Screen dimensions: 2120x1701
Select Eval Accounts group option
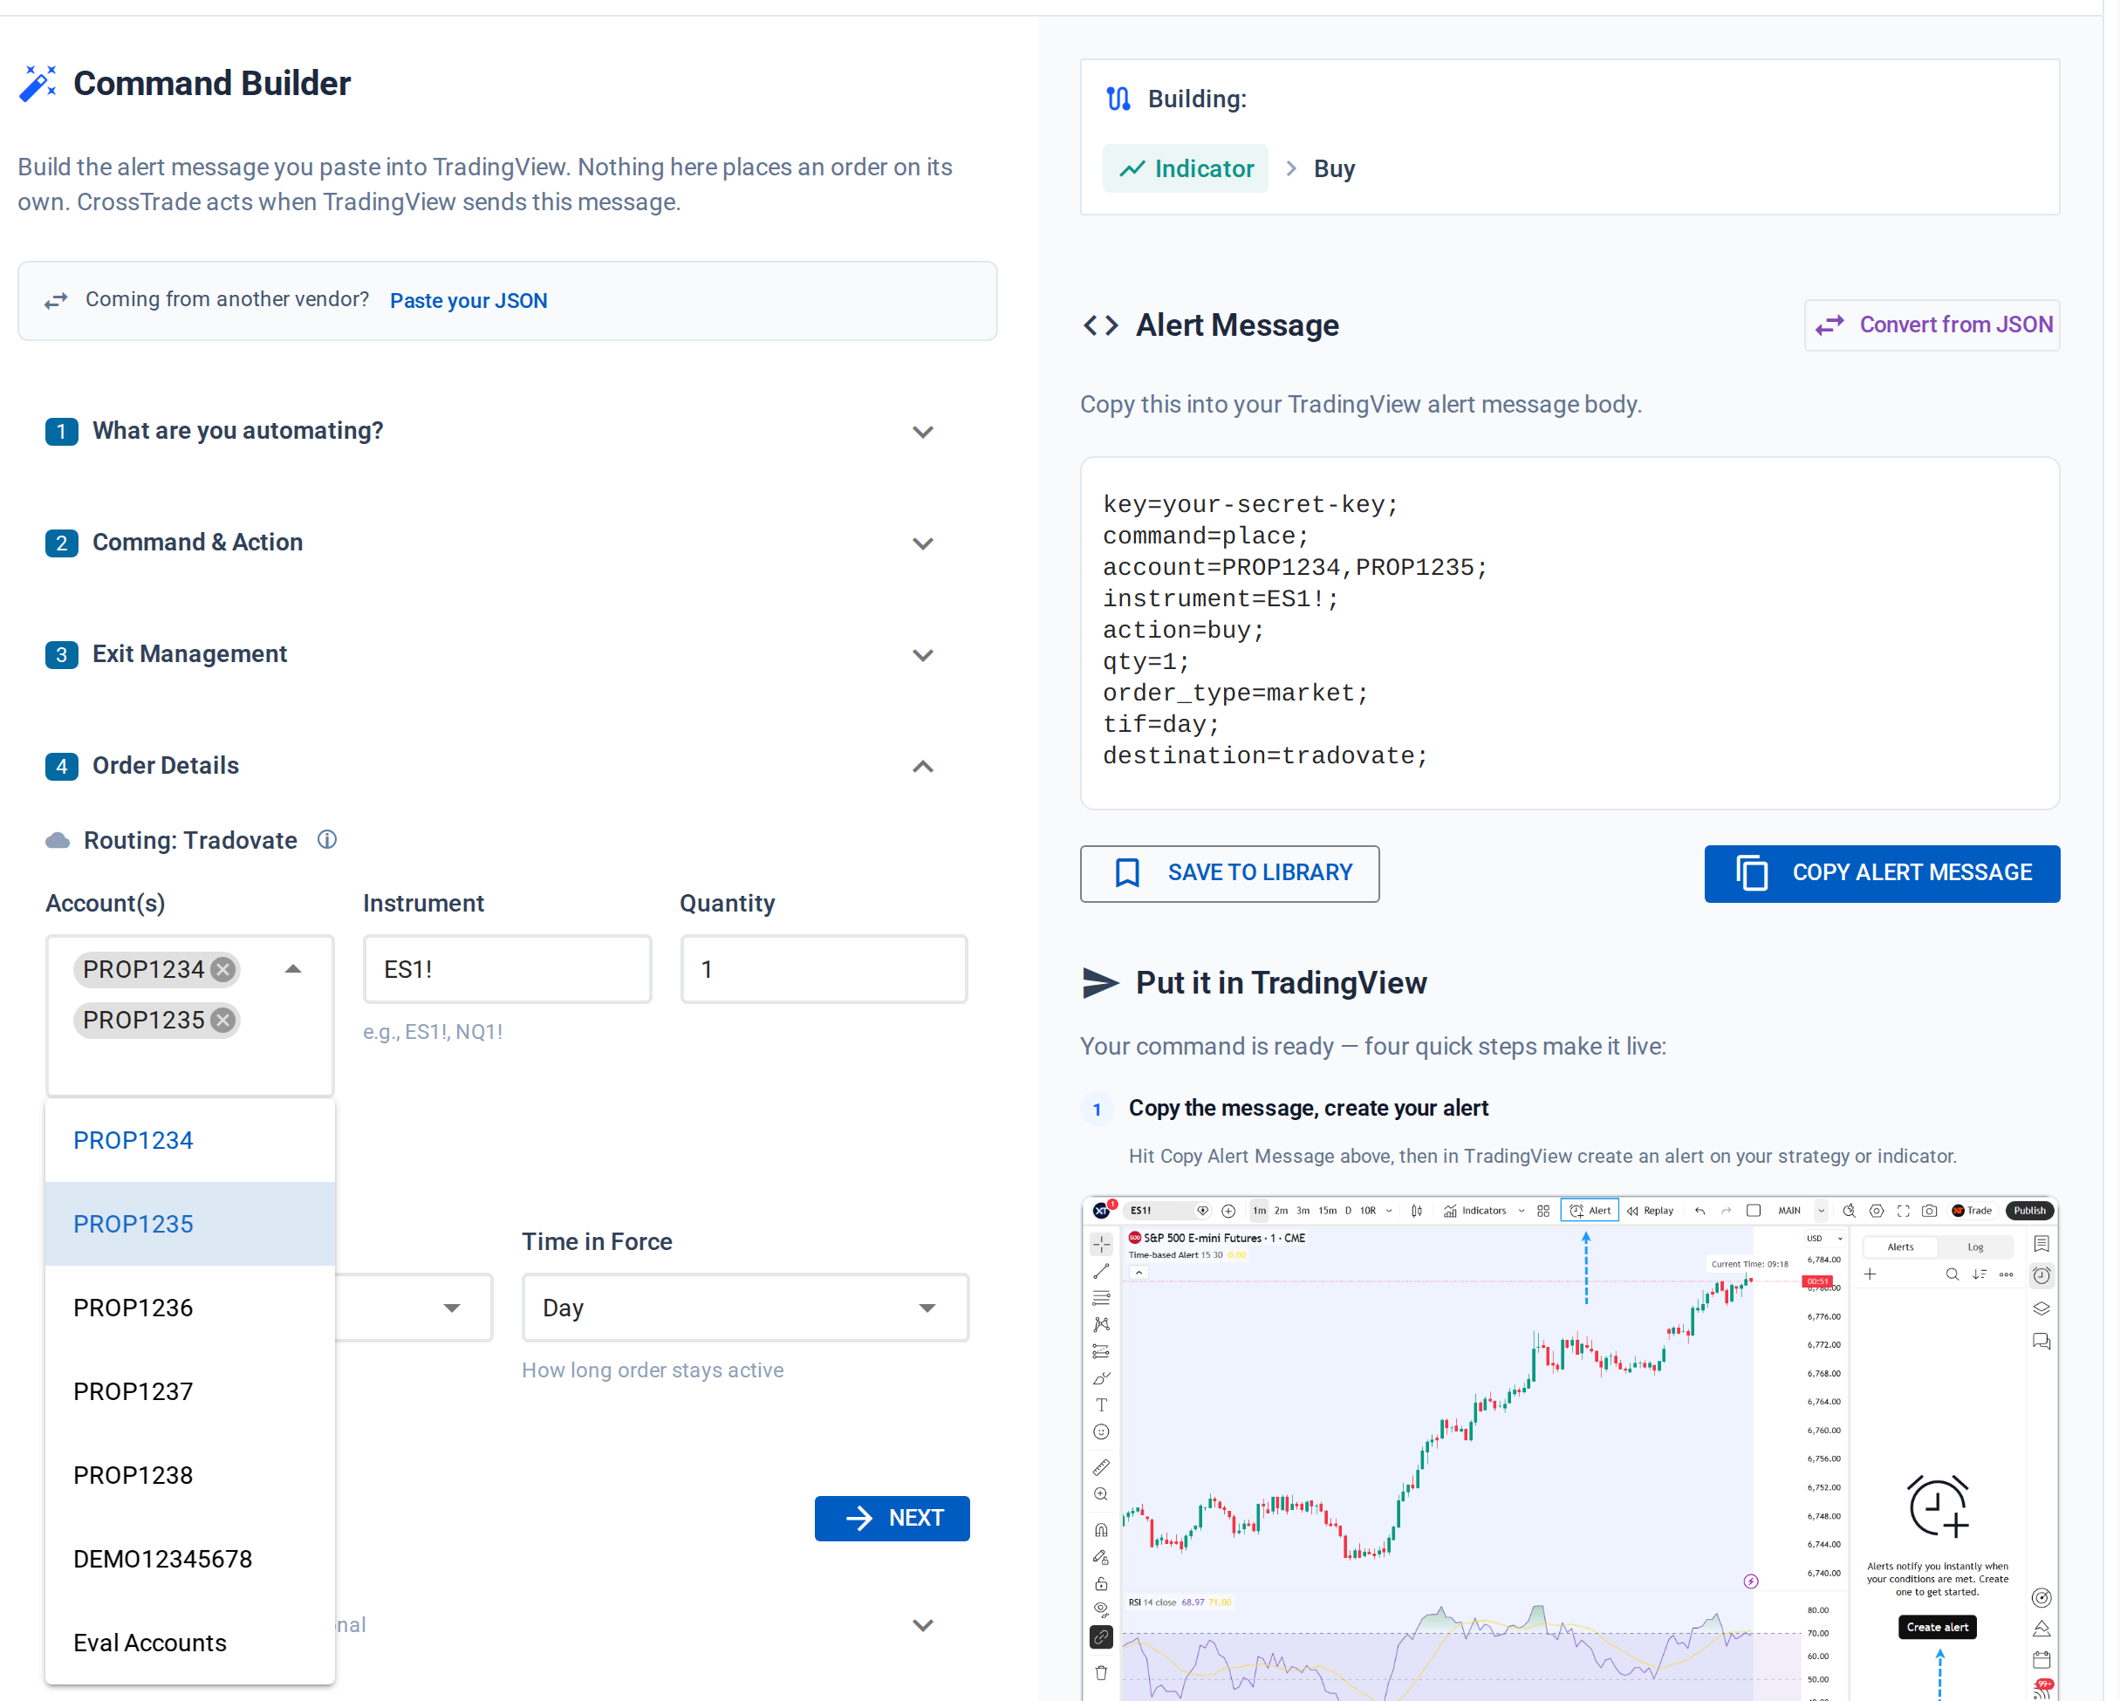(x=190, y=1642)
